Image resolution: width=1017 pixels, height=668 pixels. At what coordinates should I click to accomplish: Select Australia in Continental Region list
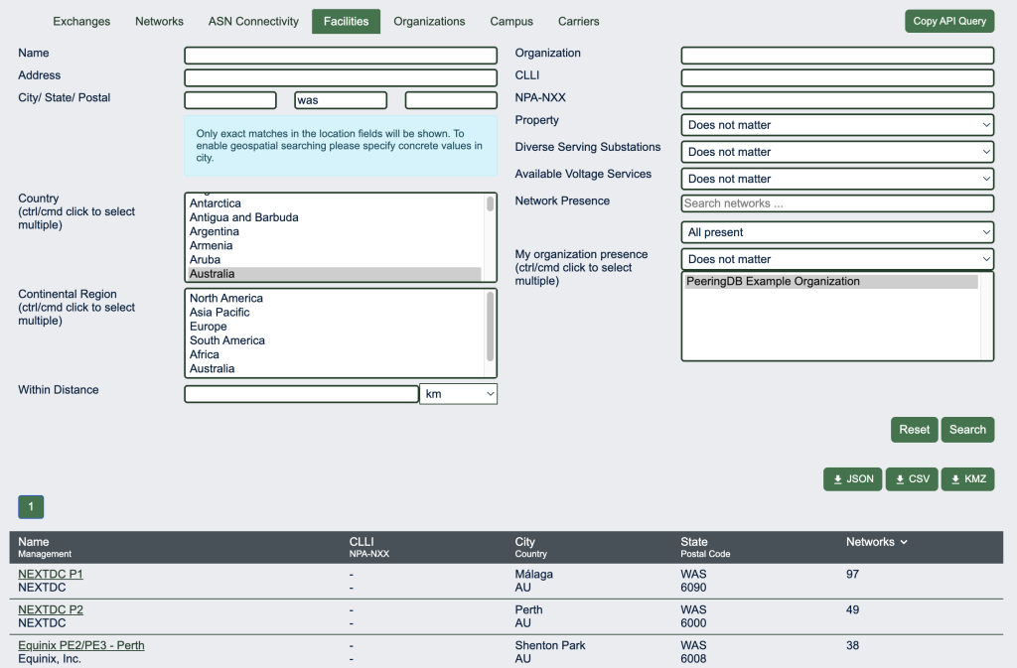[334, 368]
